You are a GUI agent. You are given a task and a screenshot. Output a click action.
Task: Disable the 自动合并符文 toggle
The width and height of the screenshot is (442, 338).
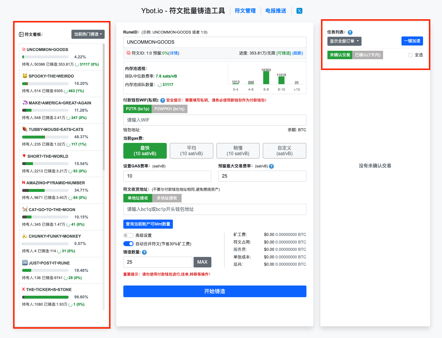(x=128, y=244)
